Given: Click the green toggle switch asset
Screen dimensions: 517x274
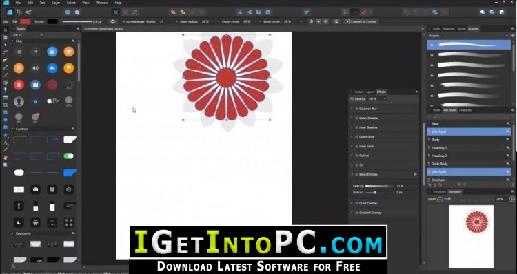Looking at the screenshot, I should (68, 156).
